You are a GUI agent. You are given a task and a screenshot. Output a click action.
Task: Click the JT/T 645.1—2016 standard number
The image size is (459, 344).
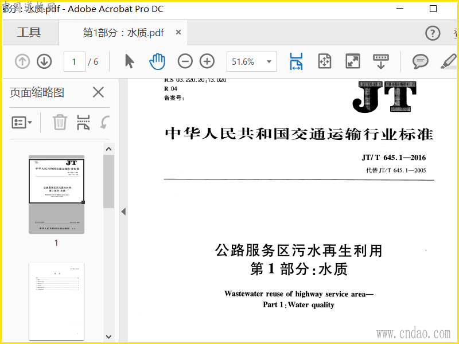(394, 157)
